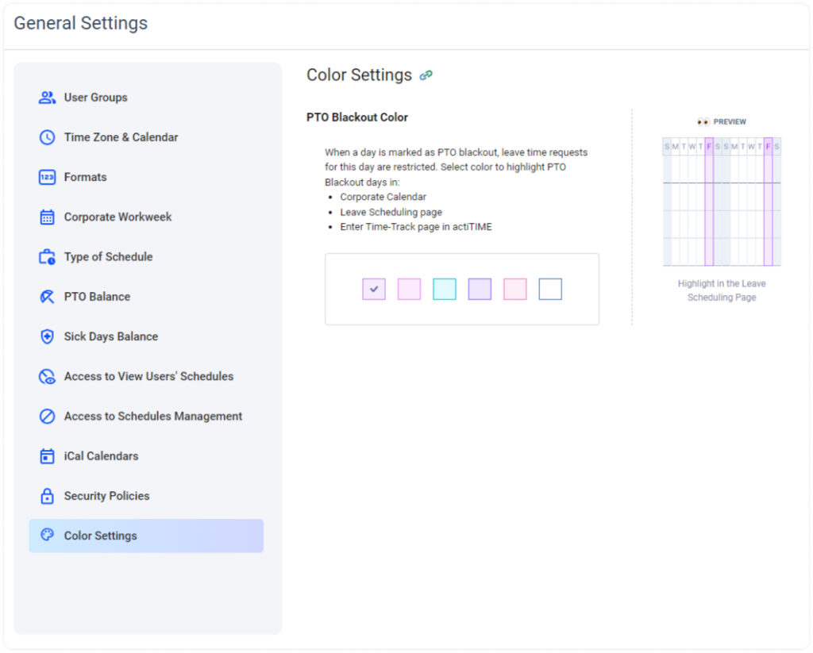Click the Formats 123 icon
813x653 pixels.
pos(47,177)
